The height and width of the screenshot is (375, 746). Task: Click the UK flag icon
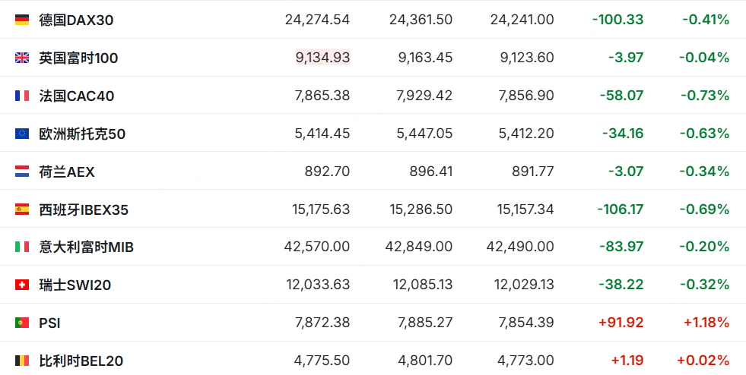[x=22, y=58]
